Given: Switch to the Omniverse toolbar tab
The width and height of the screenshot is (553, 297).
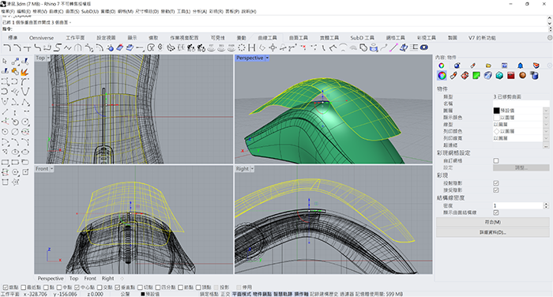Looking at the screenshot, I should [42, 38].
